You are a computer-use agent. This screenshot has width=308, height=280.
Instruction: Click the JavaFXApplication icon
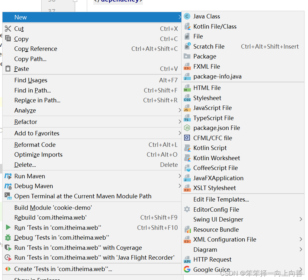click(x=187, y=178)
